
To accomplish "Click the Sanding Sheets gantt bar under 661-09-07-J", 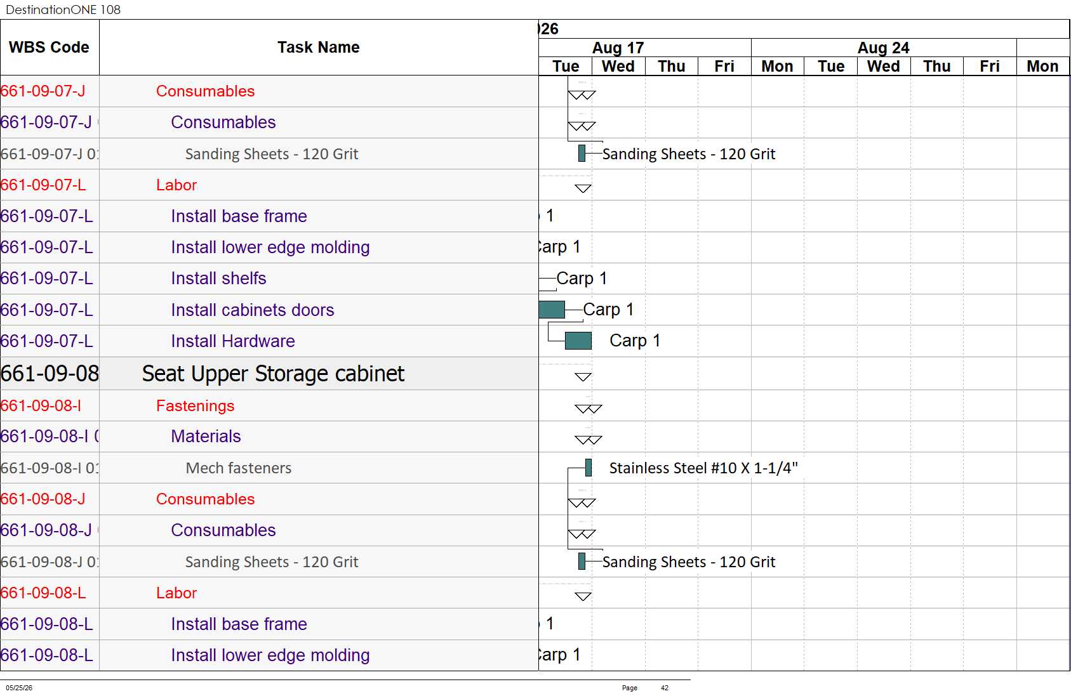I will click(582, 153).
